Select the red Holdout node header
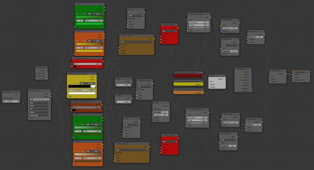Viewport: 314px width, 170px height. click(x=188, y=73)
